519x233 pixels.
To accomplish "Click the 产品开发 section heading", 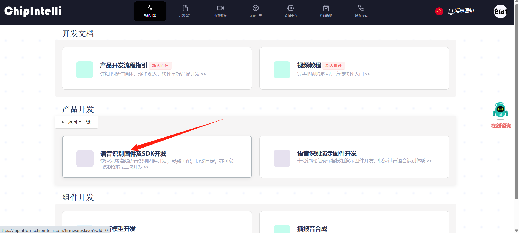I will (x=78, y=109).
